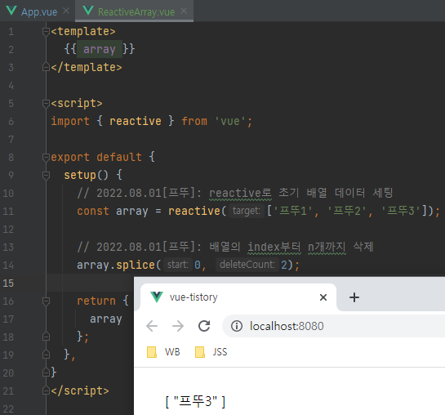Collapse the <script> block fold marker

[x=46, y=103]
